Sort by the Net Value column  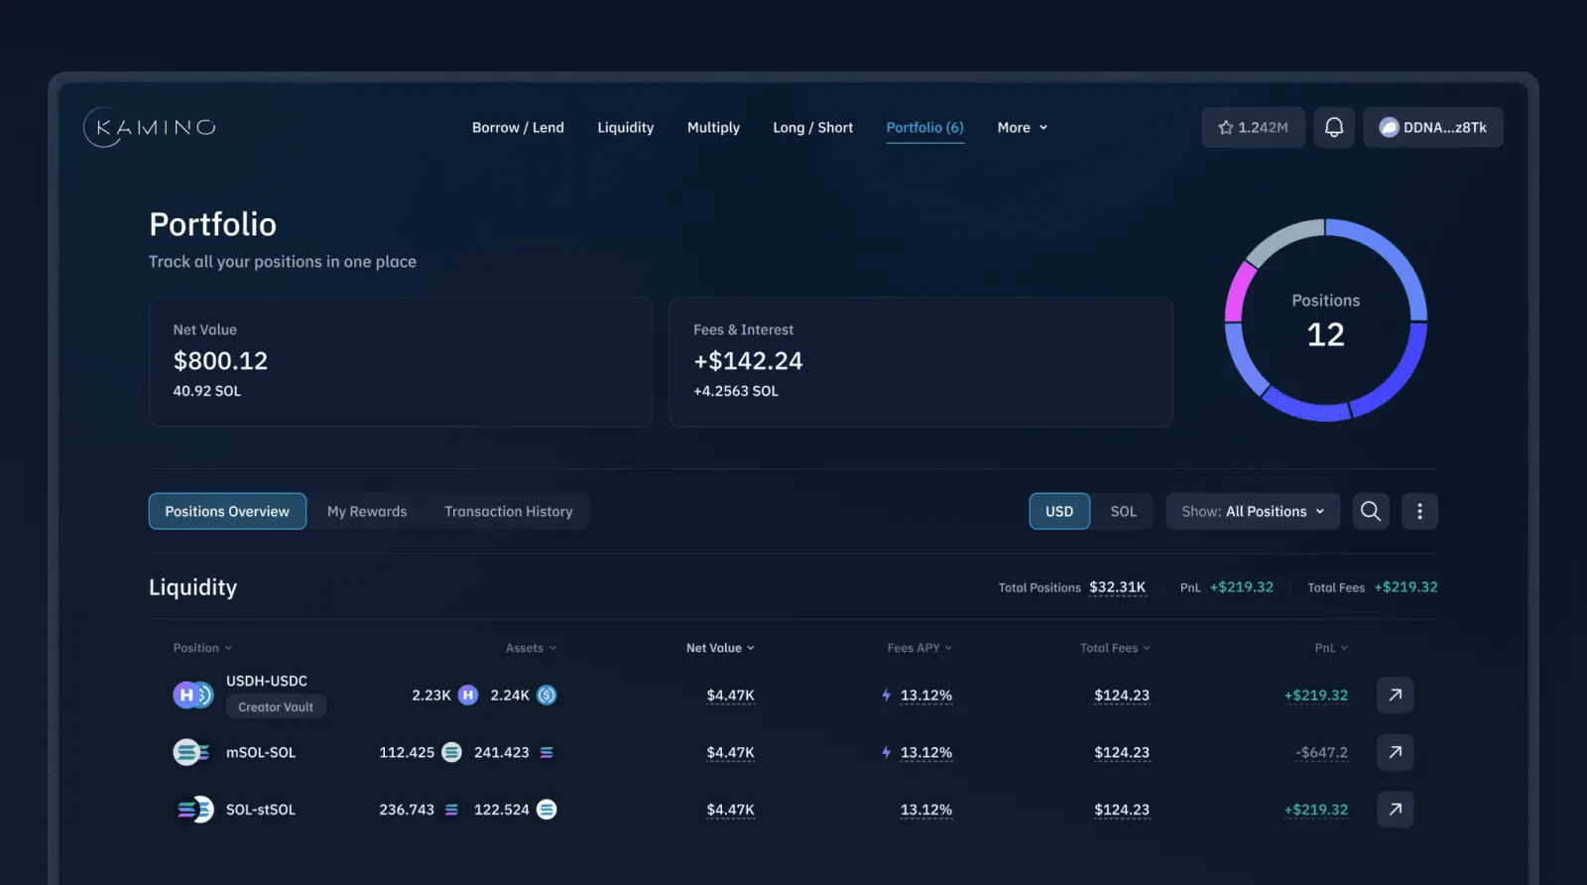(720, 648)
